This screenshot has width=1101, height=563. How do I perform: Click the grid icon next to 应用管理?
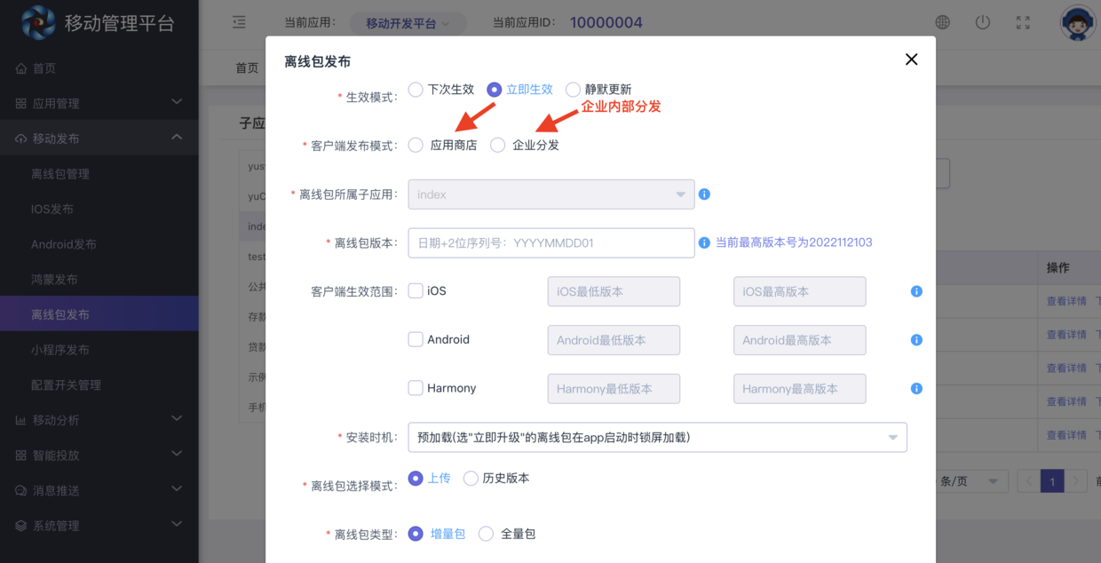tap(20, 104)
